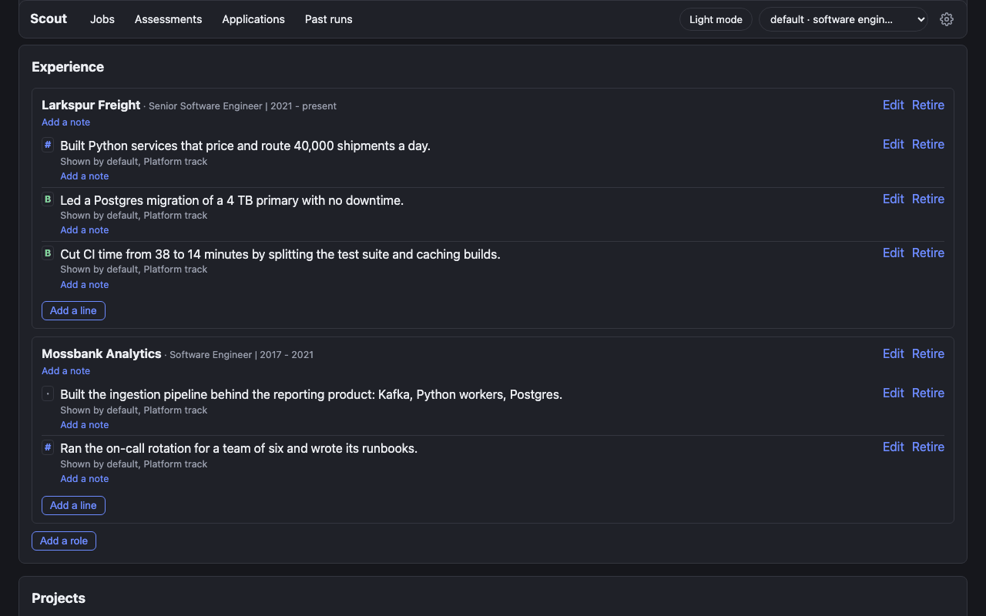The width and height of the screenshot is (986, 616).
Task: Retire the Postgres migration line
Action: [928, 199]
